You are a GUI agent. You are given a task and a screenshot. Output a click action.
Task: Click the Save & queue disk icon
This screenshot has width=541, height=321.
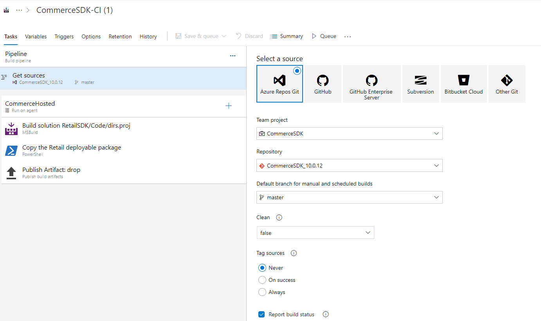tap(178, 36)
